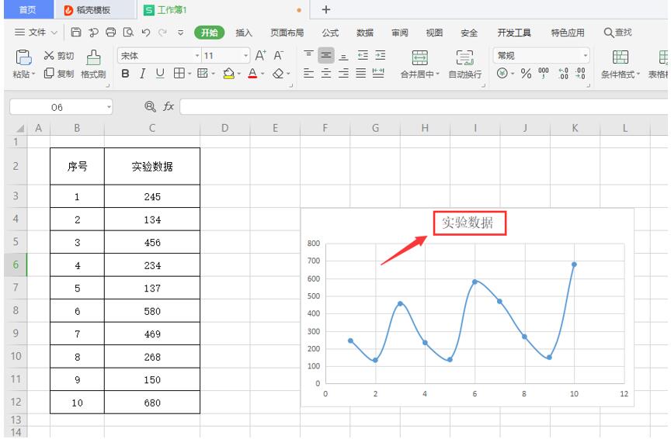The height and width of the screenshot is (439, 671).
Task: Click the Save icon in quick access
Action: click(76, 33)
